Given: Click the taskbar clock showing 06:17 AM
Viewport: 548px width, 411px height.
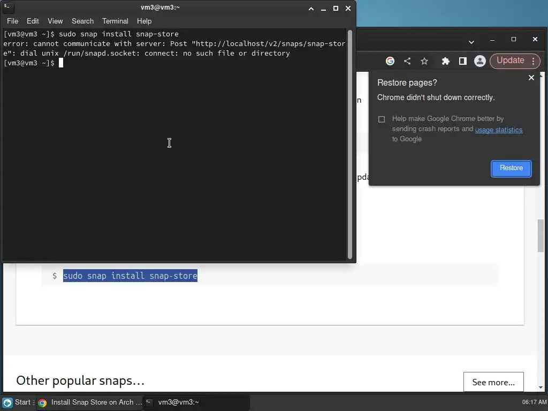Looking at the screenshot, I should (x=535, y=402).
